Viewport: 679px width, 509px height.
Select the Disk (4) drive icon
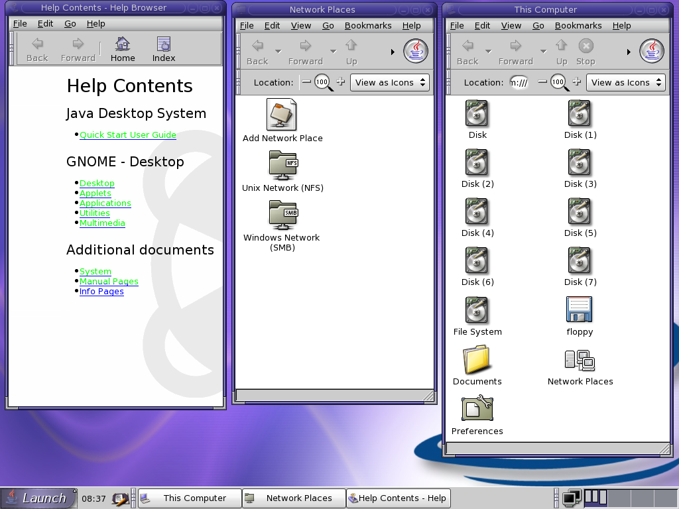477,212
